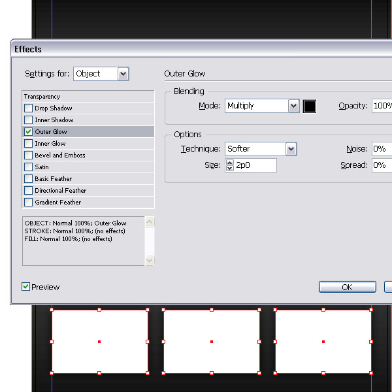Open the Technique Softer dropdown
This screenshot has height=392, width=392.
(x=261, y=149)
